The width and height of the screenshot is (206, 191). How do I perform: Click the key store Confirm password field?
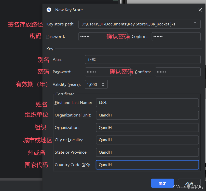click(x=176, y=37)
